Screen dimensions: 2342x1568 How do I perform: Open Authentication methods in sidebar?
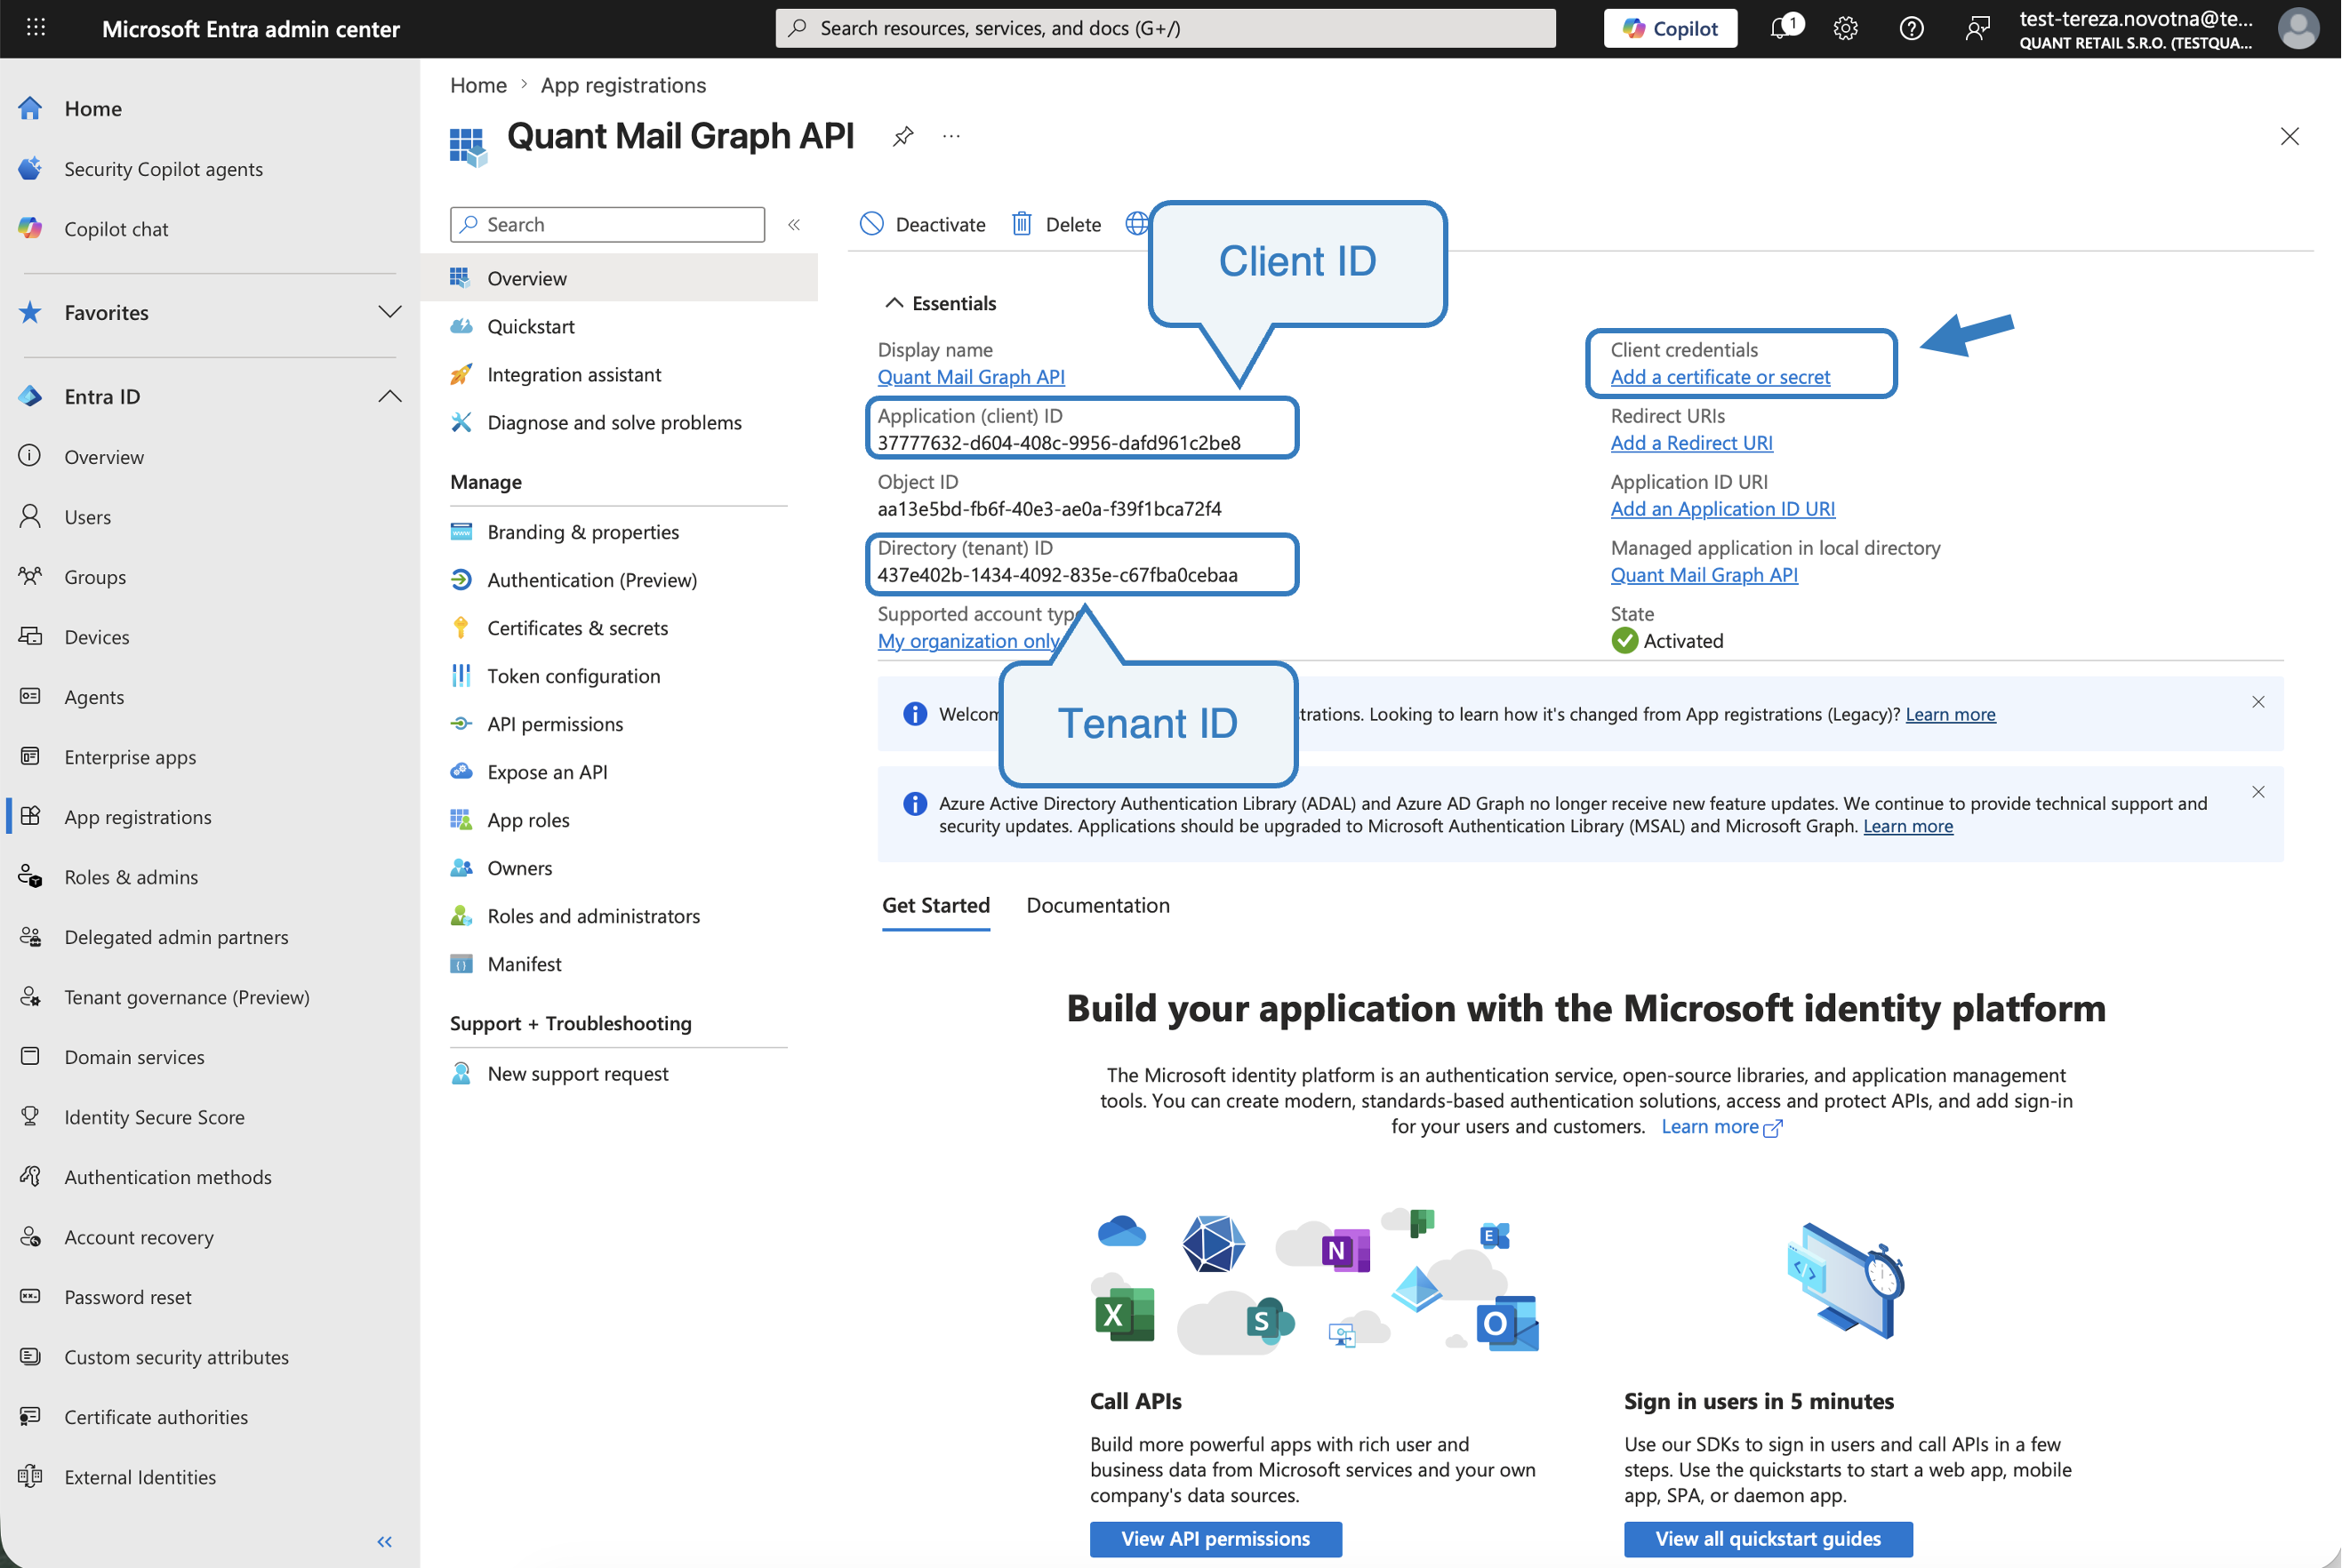pos(168,1177)
